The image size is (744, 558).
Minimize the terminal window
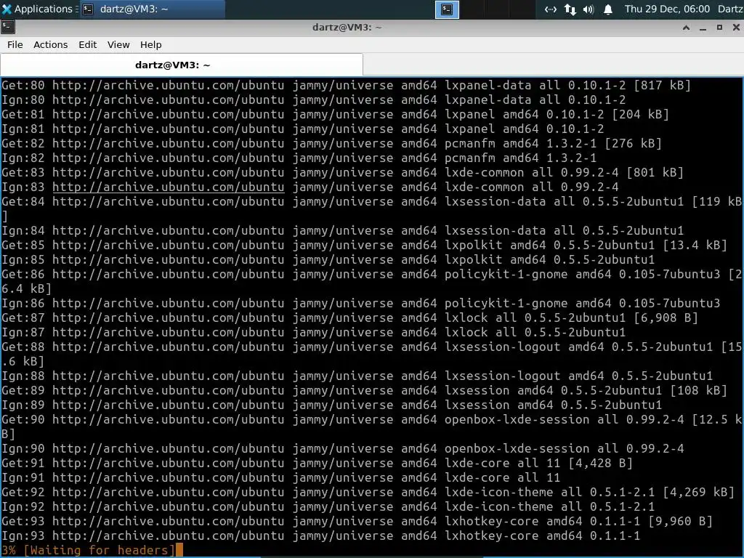point(703,28)
